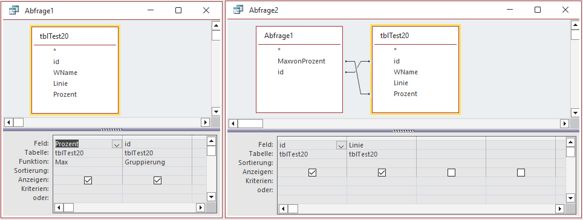Select MaxvonProzent field in Abfrage1 source box
Image resolution: width=583 pixels, height=220 pixels.
tap(301, 61)
